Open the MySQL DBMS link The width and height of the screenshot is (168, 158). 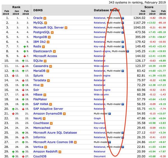click(38, 23)
